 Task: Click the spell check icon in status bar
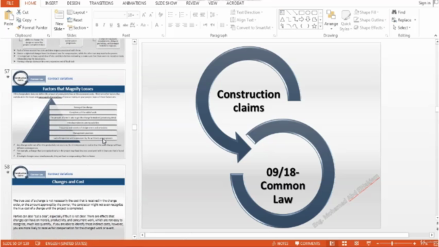[38, 244]
